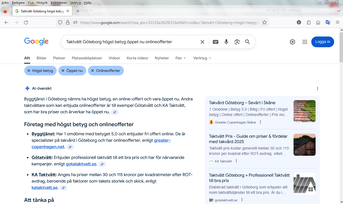Open the Bokmärken menu
343x204 pixels.
tap(59, 3)
